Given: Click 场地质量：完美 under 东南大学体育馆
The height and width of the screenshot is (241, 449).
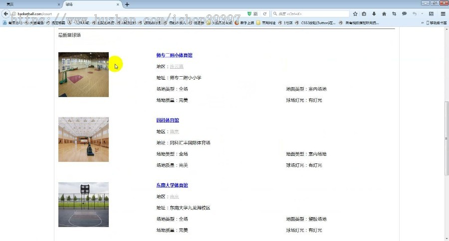Looking at the screenshot, I should (x=172, y=230).
